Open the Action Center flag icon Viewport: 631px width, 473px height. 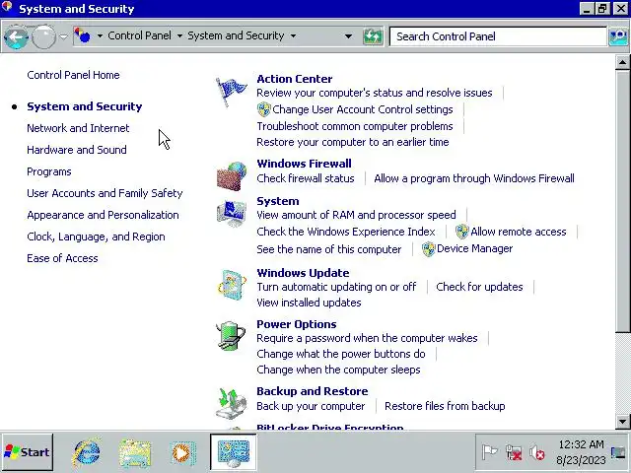tap(231, 92)
